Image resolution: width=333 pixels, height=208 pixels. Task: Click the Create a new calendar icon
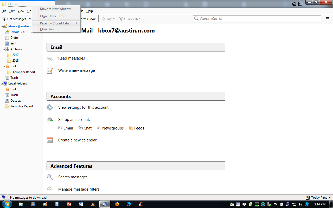coord(50,140)
